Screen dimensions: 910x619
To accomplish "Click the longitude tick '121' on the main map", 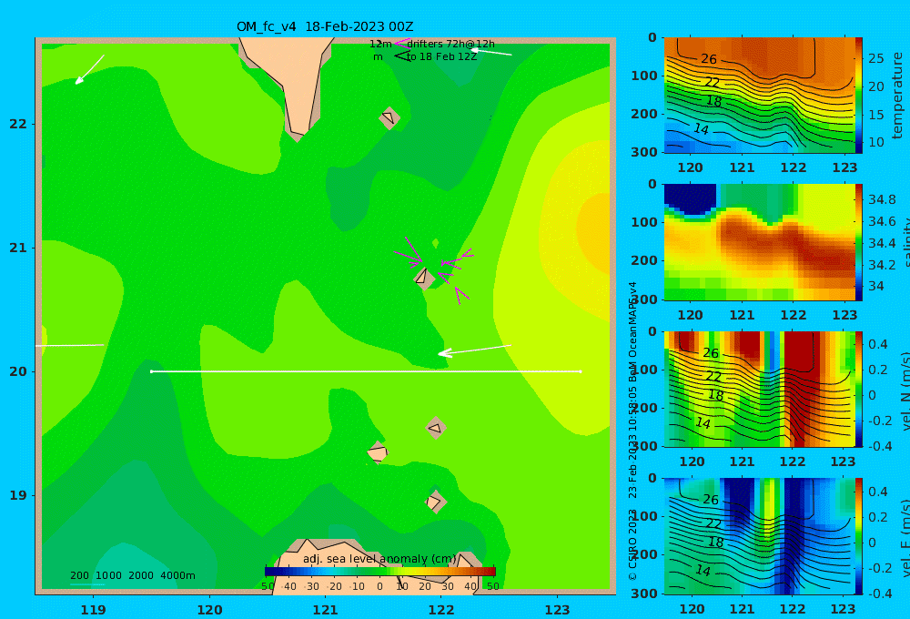I will click(325, 610).
